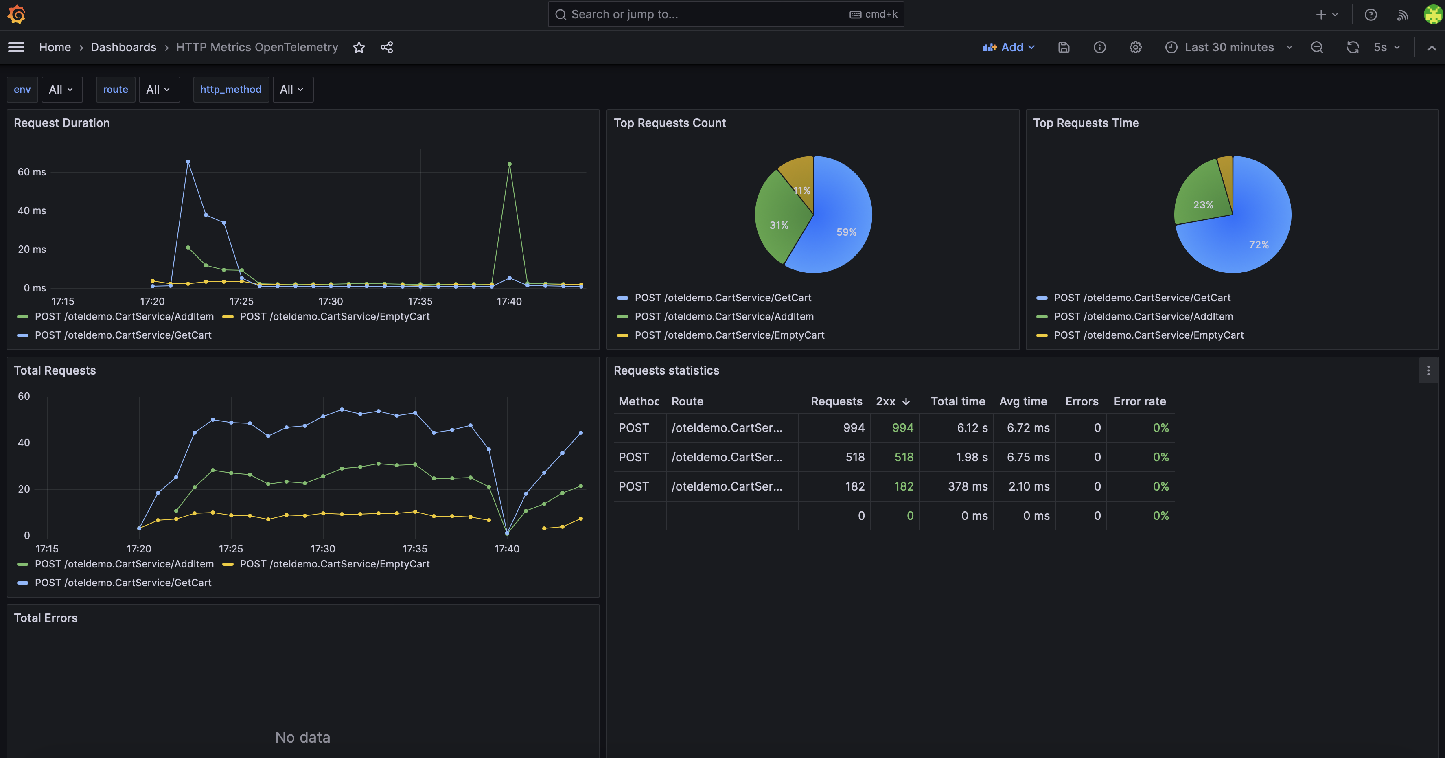1445x758 pixels.
Task: Toggle GetCart series in Request Duration legend
Action: (x=123, y=335)
